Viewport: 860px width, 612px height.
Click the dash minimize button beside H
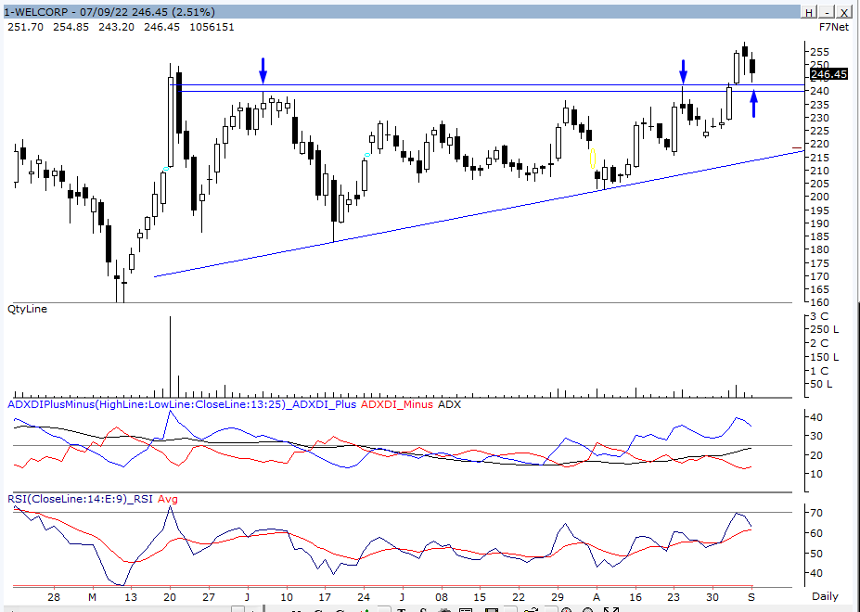pos(827,12)
